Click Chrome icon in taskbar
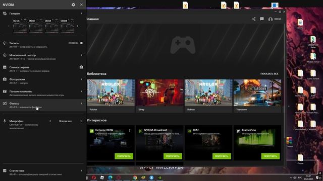 click(135, 177)
